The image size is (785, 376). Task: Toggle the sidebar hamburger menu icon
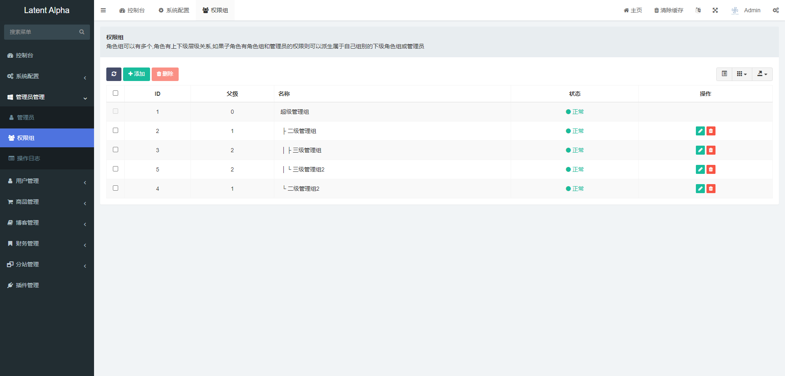point(103,10)
